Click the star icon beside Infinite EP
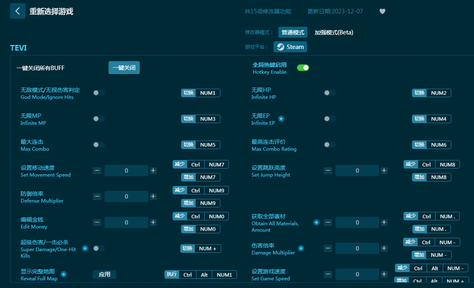Viewport: 474px width, 288px height. coord(281,119)
